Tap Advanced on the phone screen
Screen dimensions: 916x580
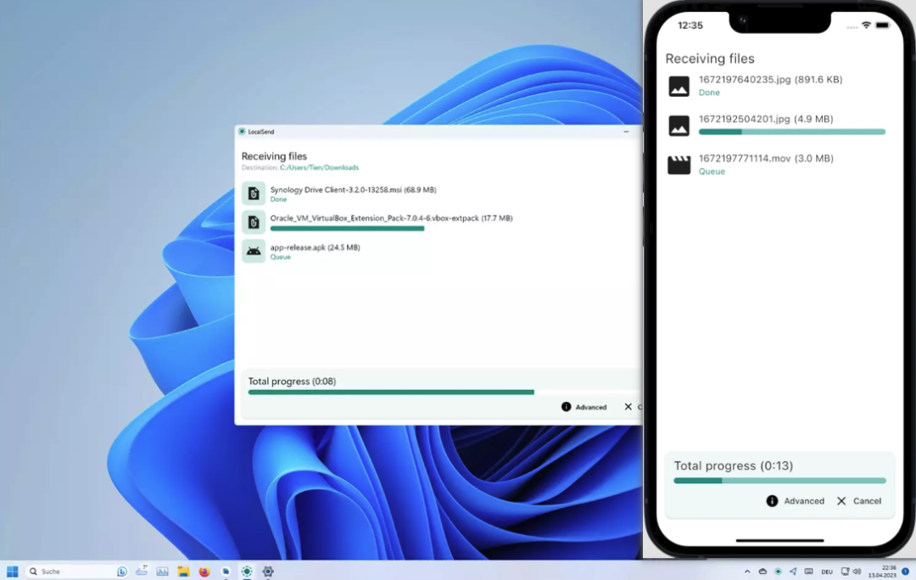[796, 501]
